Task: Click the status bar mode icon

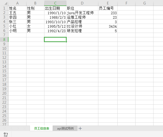Action: click(5, 135)
